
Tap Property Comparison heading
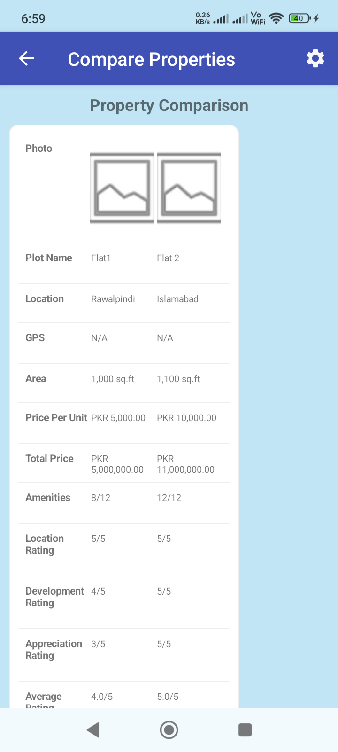[169, 106]
